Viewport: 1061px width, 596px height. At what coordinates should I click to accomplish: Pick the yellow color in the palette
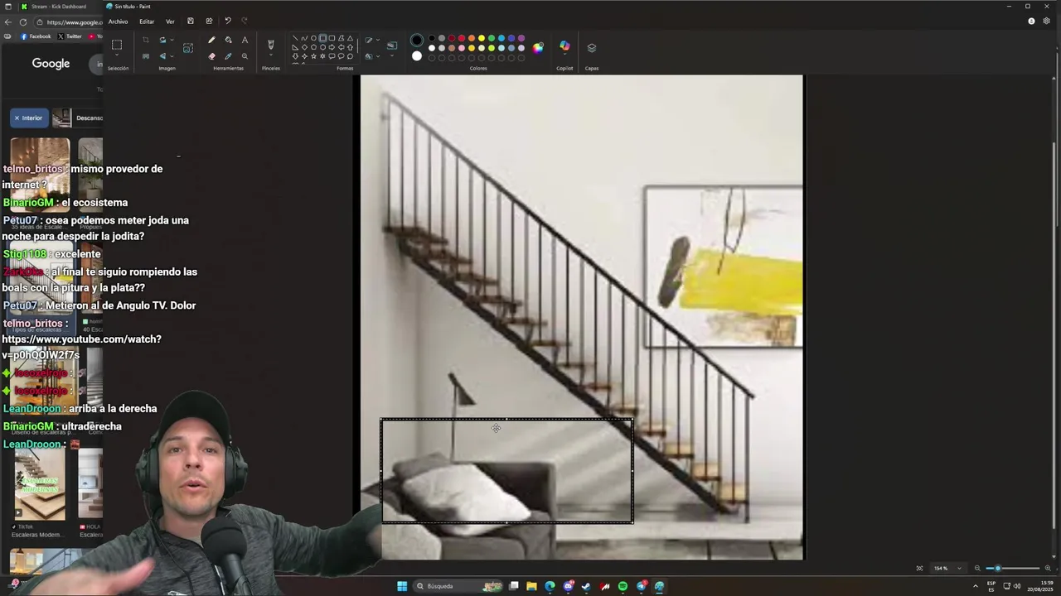482,38
